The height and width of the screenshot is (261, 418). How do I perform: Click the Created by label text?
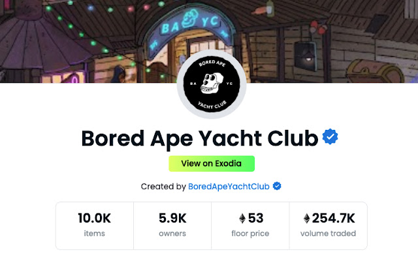pos(163,187)
